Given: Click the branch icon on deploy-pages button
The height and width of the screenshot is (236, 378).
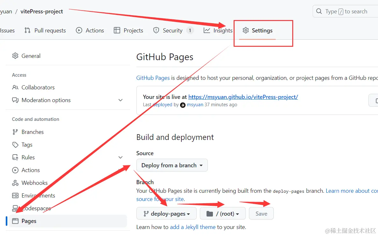Looking at the screenshot, I should (146, 214).
